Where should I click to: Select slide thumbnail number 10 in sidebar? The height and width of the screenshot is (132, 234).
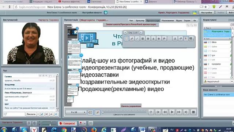pyautogui.click(x=74, y=77)
